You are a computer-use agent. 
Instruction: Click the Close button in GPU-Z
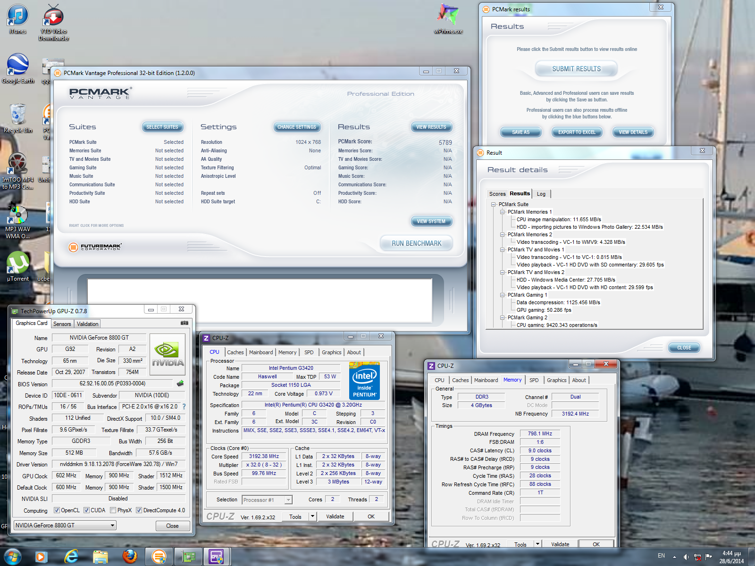click(x=172, y=526)
